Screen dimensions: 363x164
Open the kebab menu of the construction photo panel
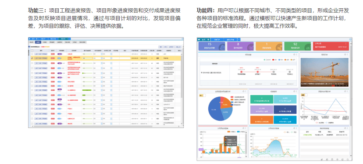(347, 55)
